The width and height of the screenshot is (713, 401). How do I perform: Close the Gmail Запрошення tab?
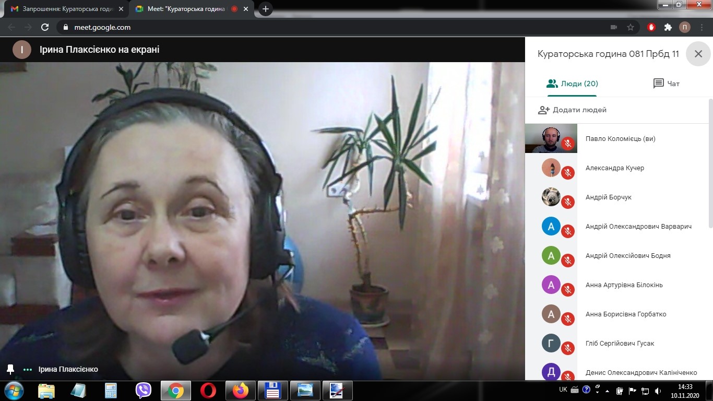click(x=121, y=9)
